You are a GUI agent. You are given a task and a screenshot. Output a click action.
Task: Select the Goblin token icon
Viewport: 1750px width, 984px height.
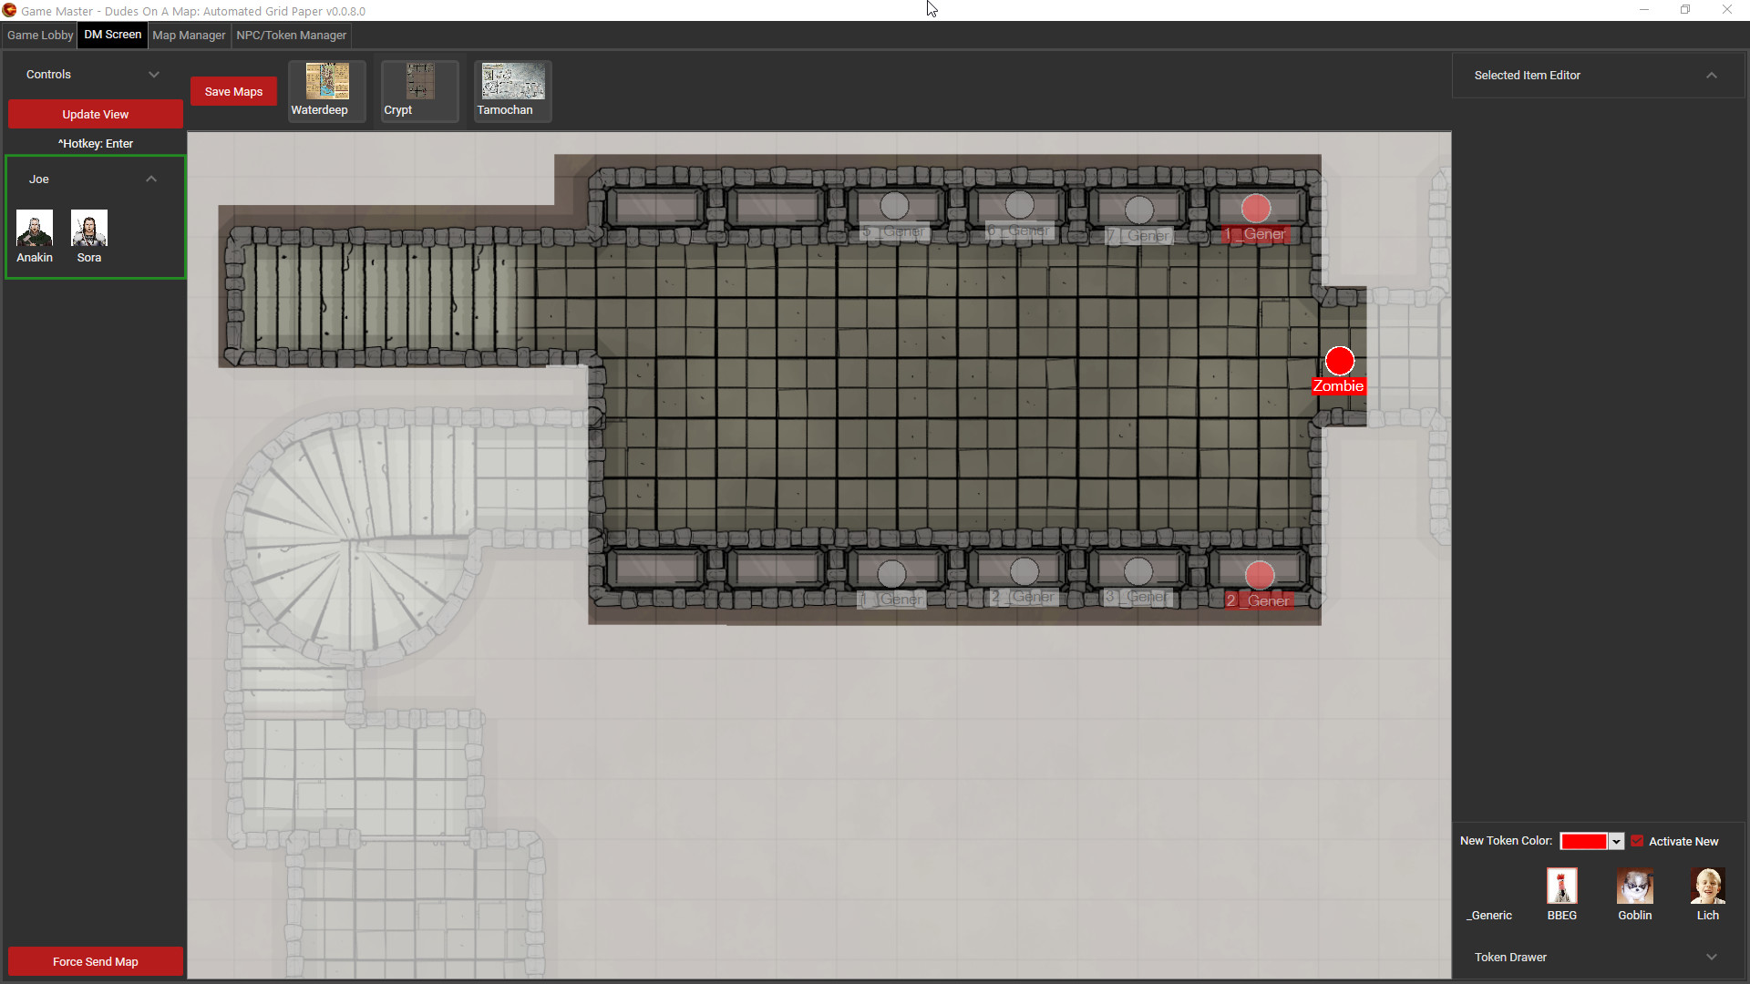[1634, 887]
